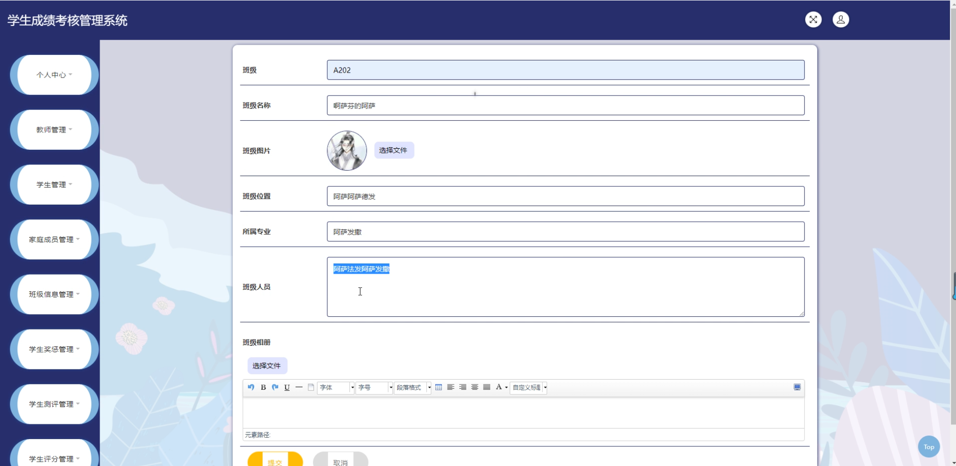
Task: Click the 班级 input field containing A202
Action: [x=565, y=70]
